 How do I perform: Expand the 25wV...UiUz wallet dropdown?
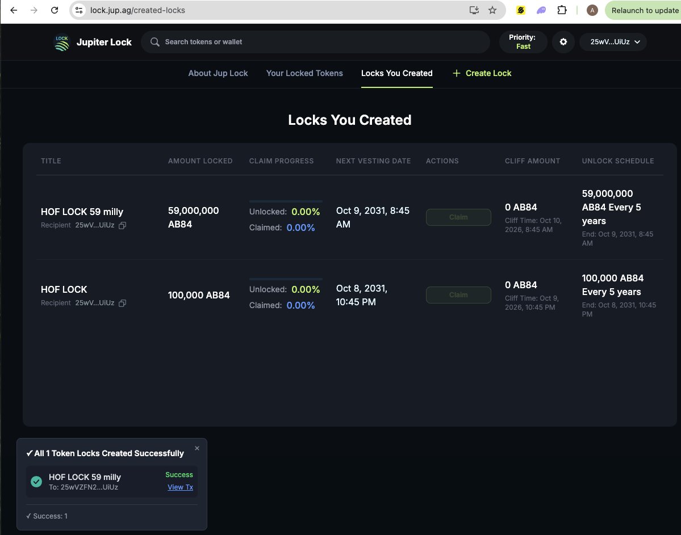click(613, 42)
